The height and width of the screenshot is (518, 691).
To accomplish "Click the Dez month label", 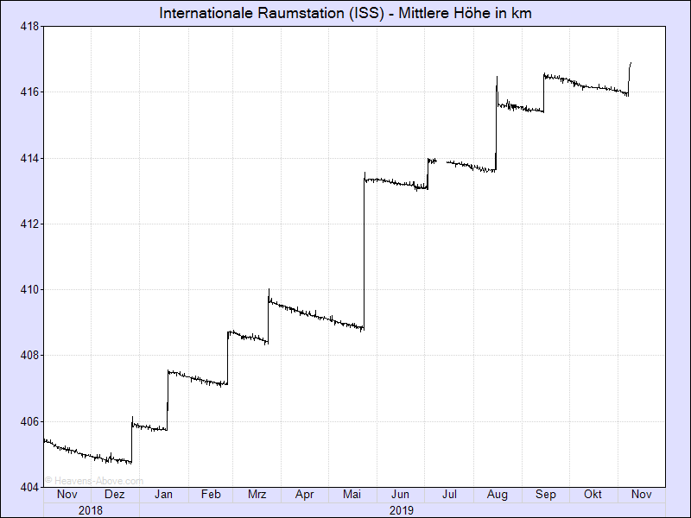I will click(115, 495).
